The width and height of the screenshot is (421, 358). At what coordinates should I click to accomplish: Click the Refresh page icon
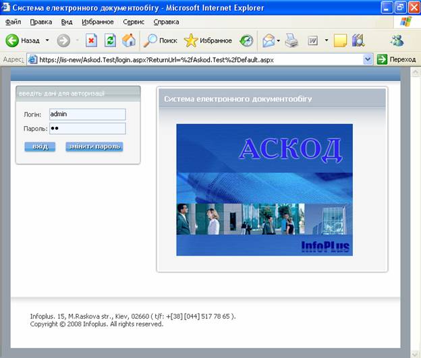110,40
